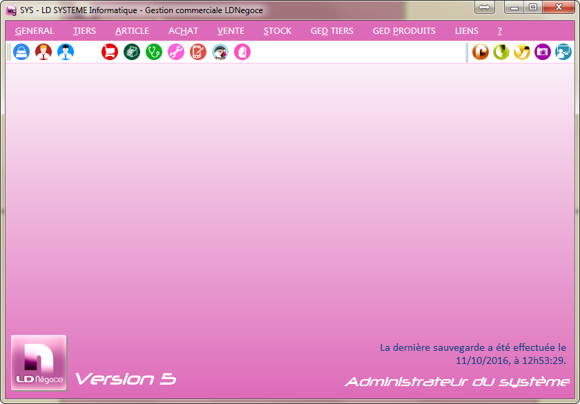Click the LD Négoce logo tile
The image size is (580, 404).
coord(39,363)
